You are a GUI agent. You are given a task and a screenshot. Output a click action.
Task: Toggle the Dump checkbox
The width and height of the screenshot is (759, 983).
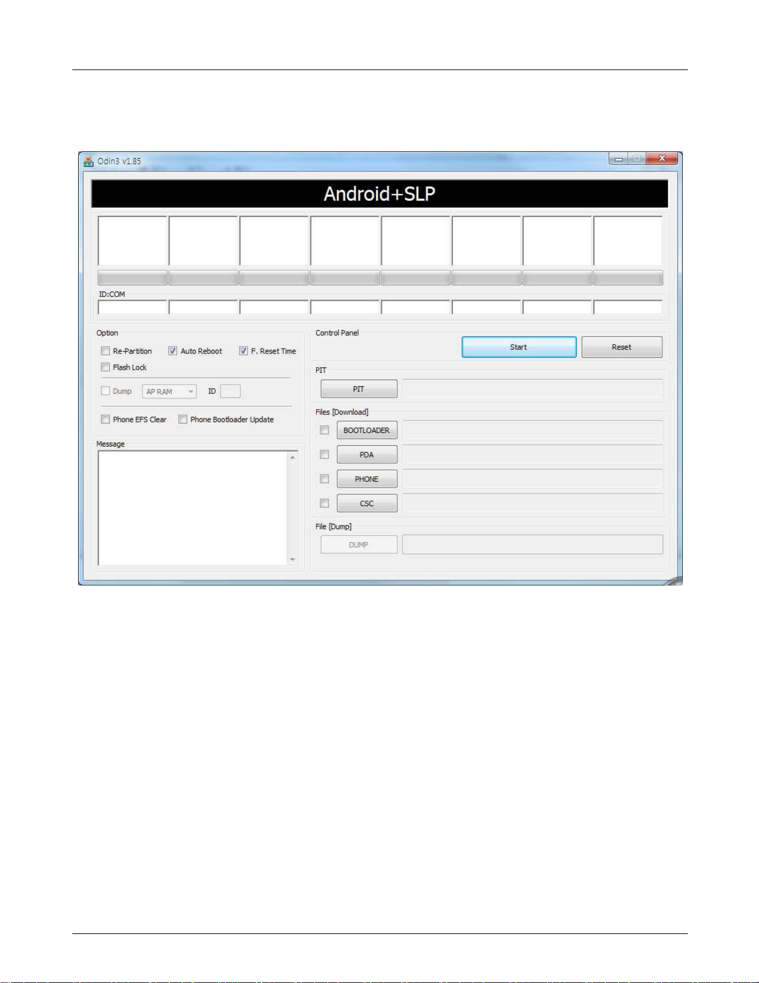coord(105,391)
